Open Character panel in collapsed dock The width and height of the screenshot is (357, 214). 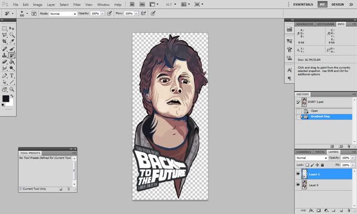tap(289, 70)
